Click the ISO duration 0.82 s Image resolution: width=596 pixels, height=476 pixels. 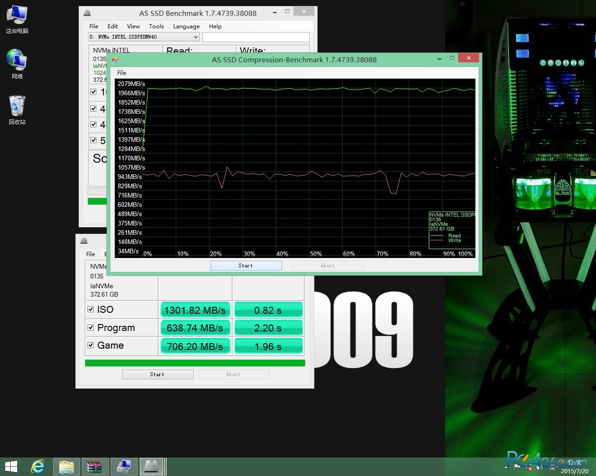[268, 310]
